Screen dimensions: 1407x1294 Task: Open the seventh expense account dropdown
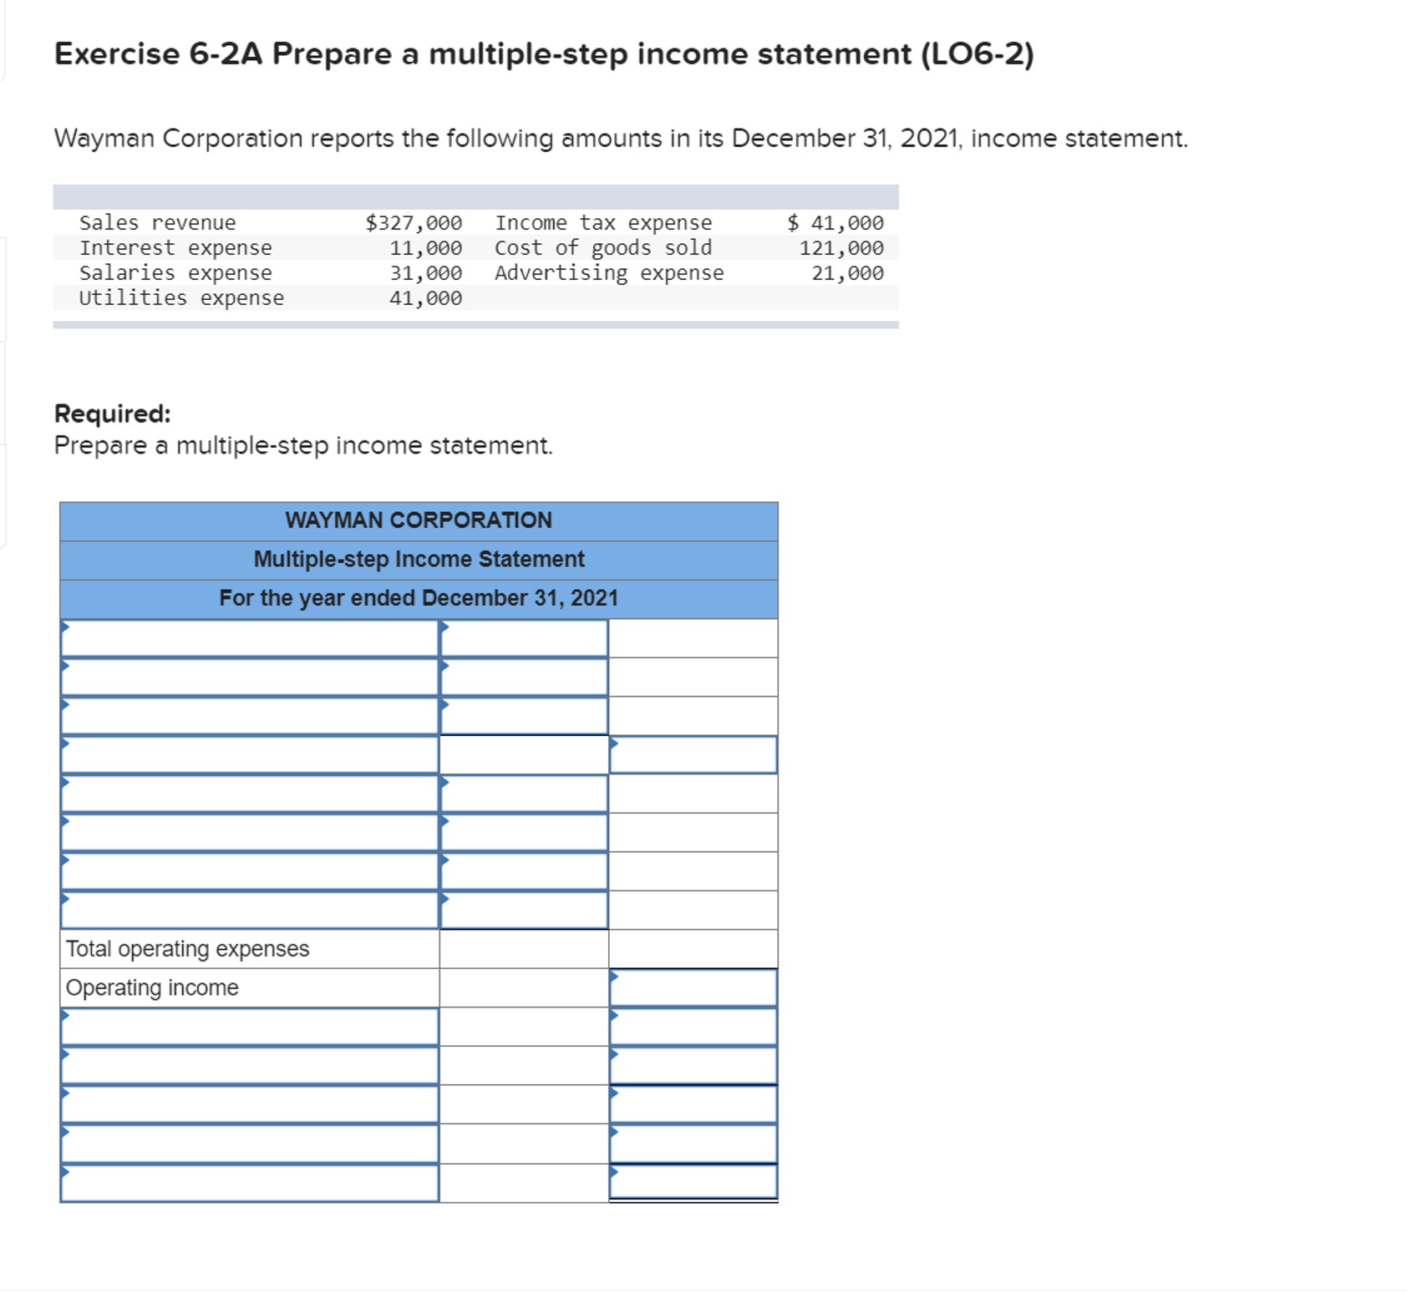click(251, 870)
